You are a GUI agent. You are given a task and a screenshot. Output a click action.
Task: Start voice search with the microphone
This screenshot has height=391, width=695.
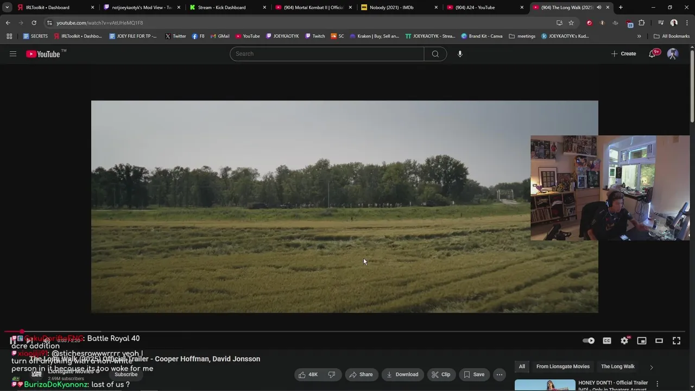(x=460, y=54)
